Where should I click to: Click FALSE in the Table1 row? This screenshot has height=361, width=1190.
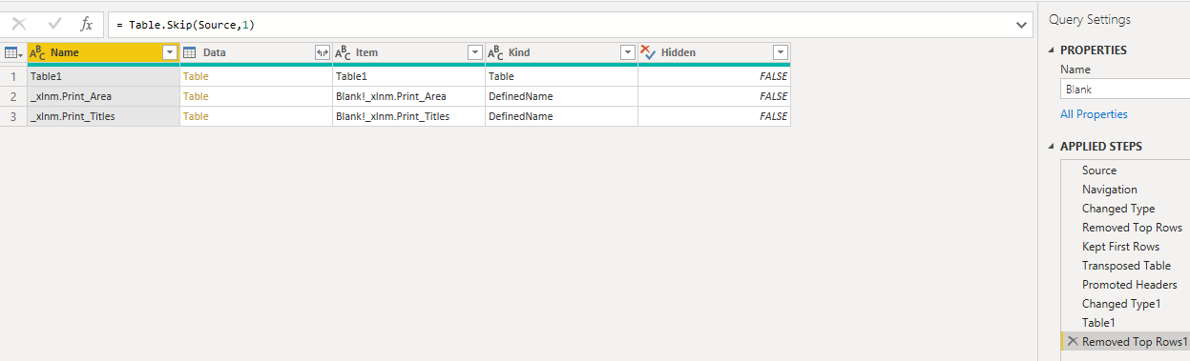click(x=714, y=76)
